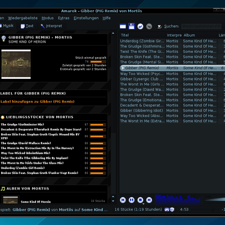Click context browser scroll down arrow

click(x=113, y=201)
